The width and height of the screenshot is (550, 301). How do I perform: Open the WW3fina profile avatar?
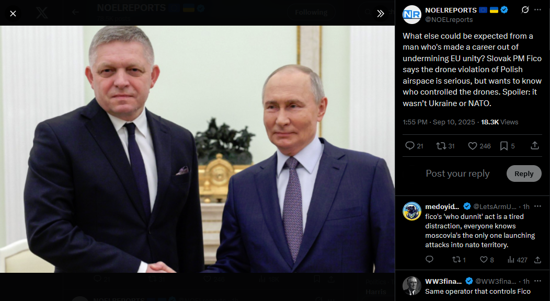click(412, 285)
